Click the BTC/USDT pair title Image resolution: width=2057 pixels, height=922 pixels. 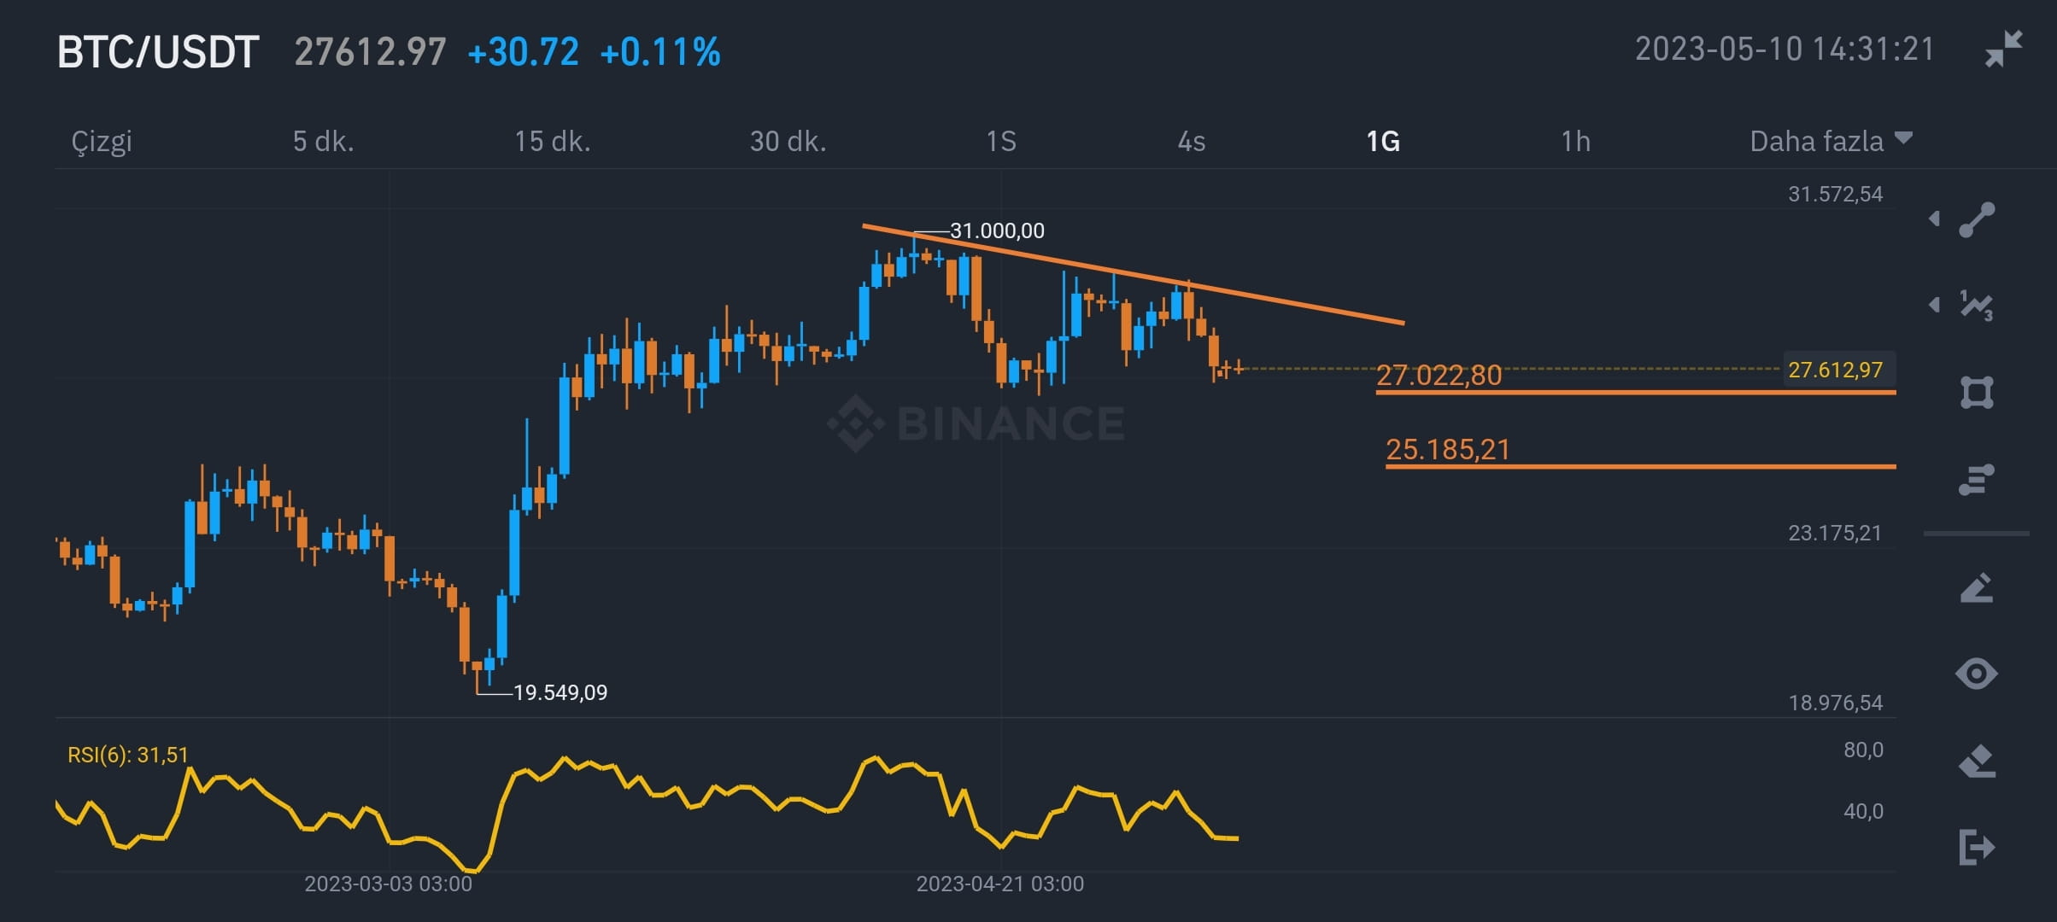click(x=156, y=52)
